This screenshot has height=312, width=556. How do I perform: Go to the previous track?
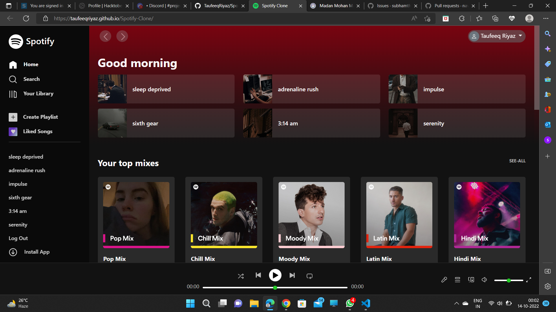[258, 275]
